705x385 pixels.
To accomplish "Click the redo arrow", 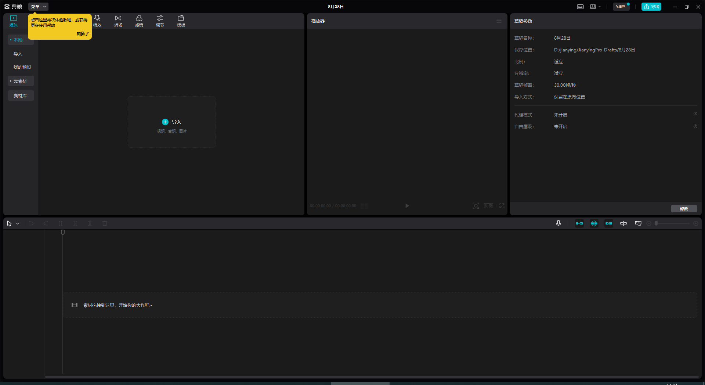I will coord(46,223).
